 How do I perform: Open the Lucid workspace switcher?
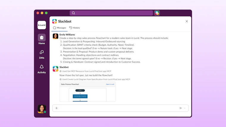[42, 25]
